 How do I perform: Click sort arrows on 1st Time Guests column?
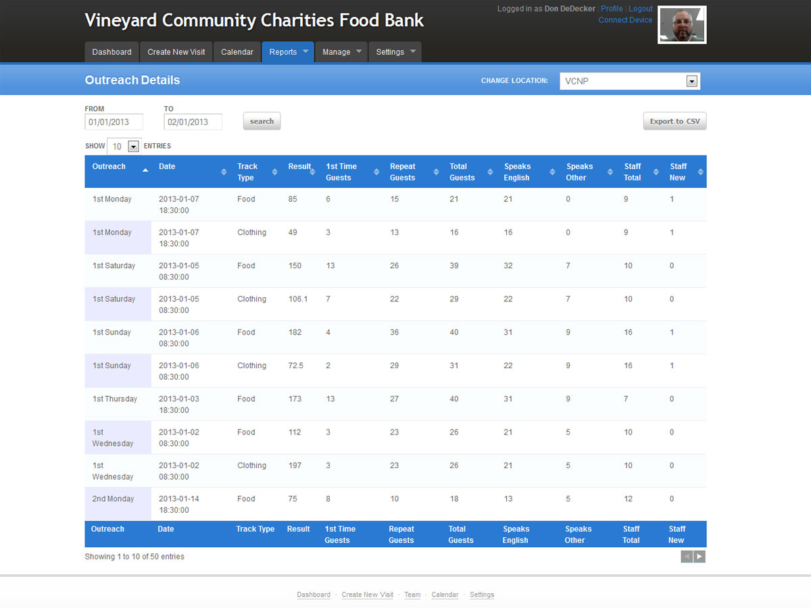click(x=376, y=172)
